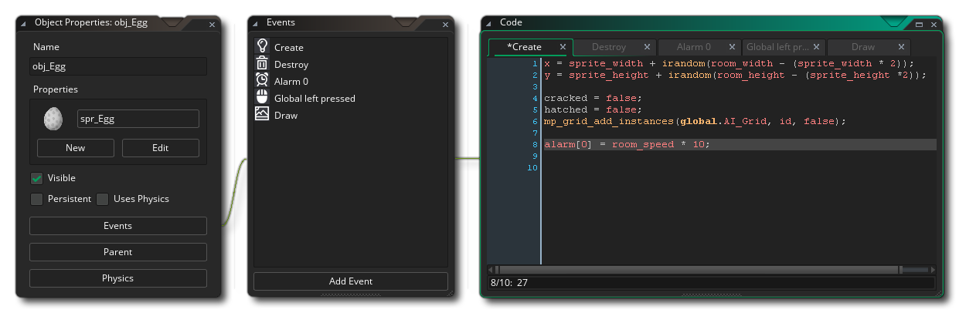
Task: Click the obj_Egg name input field
Action: pyautogui.click(x=117, y=66)
